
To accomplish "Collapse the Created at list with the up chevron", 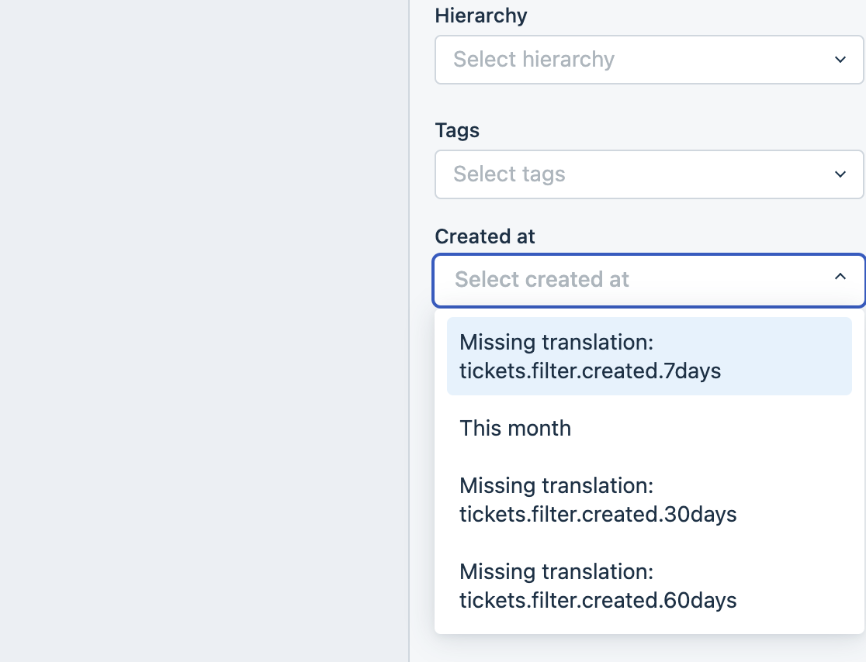I will [840, 277].
